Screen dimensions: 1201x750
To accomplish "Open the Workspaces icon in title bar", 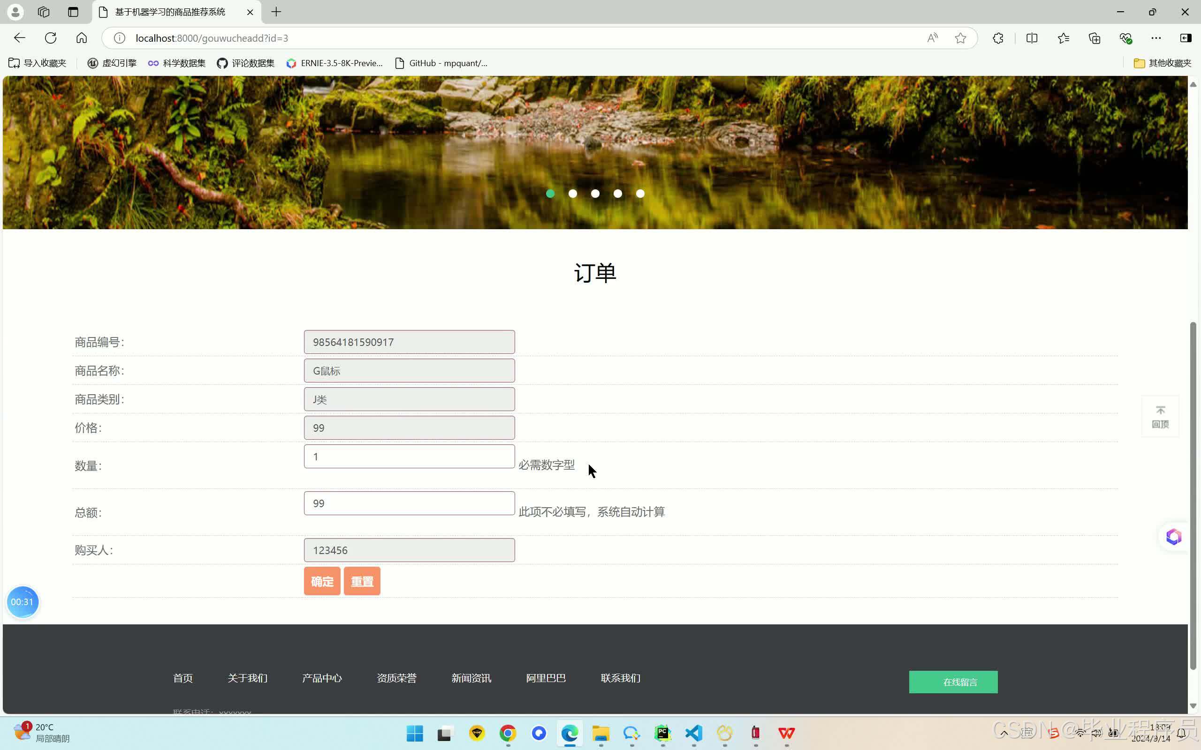I will click(x=44, y=12).
